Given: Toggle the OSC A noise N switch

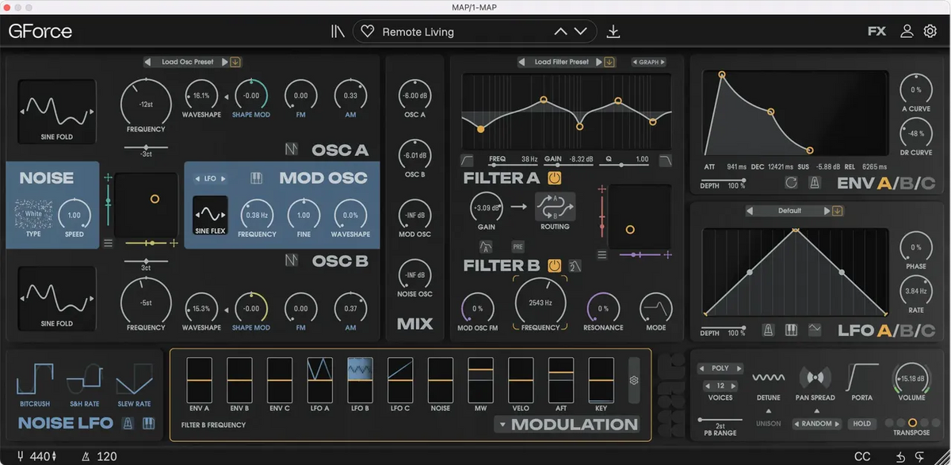Looking at the screenshot, I should click(x=292, y=149).
